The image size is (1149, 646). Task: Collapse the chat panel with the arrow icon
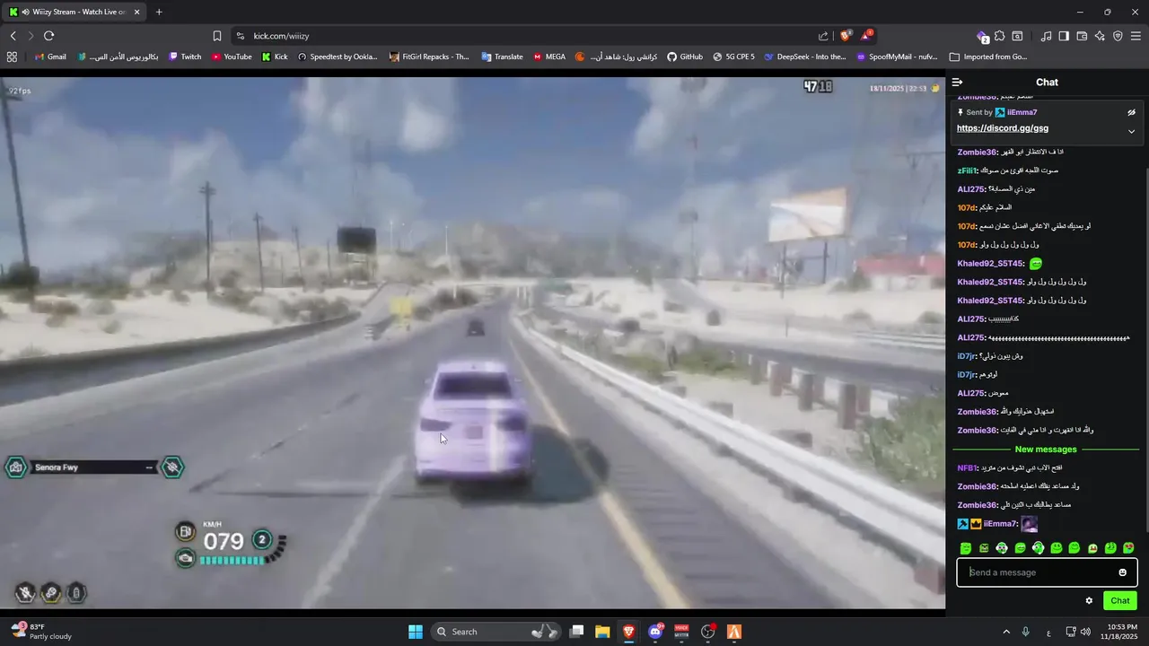point(958,82)
